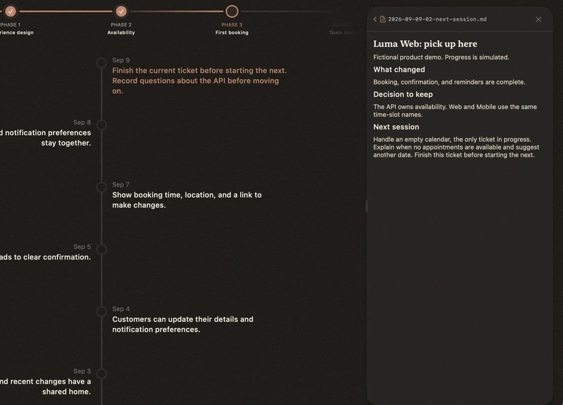Click the 'What changed' heading
This screenshot has width=563, height=405.
point(399,70)
